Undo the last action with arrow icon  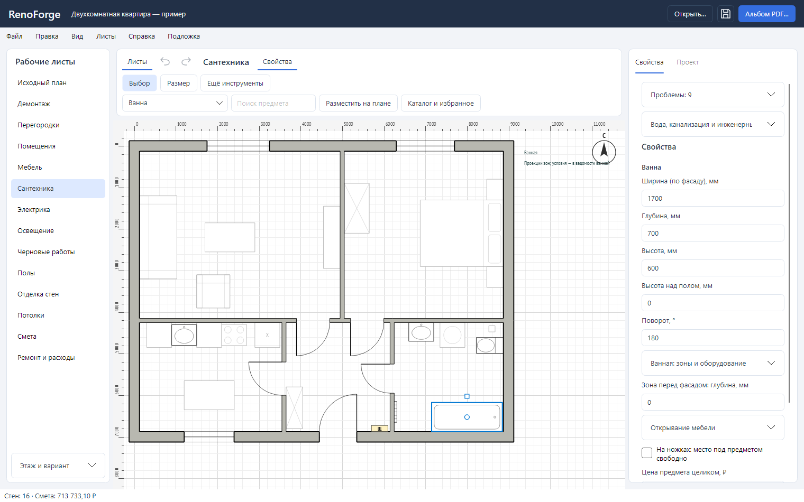click(x=165, y=62)
